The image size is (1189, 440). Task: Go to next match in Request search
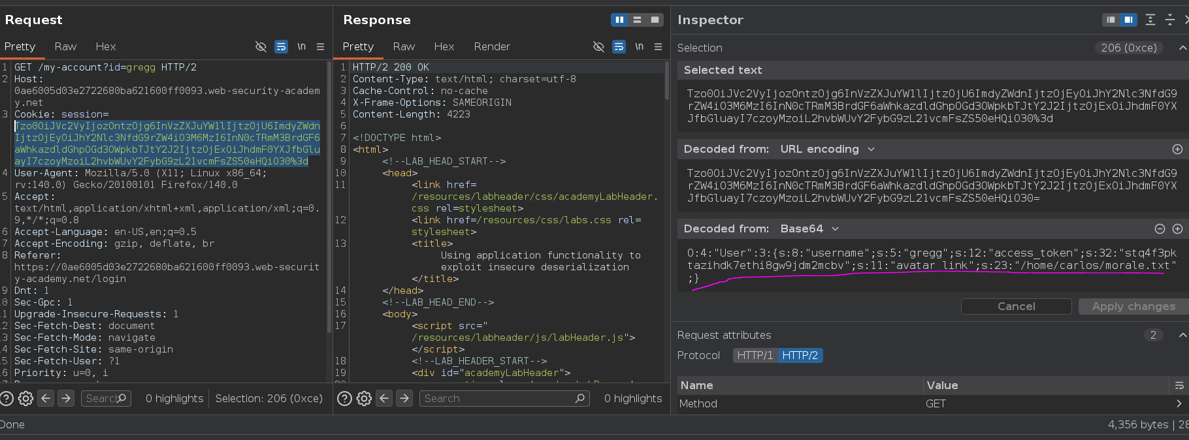tap(66, 398)
